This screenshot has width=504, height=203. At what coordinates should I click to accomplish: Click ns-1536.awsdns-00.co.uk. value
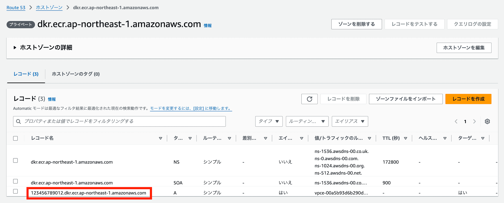(341, 151)
